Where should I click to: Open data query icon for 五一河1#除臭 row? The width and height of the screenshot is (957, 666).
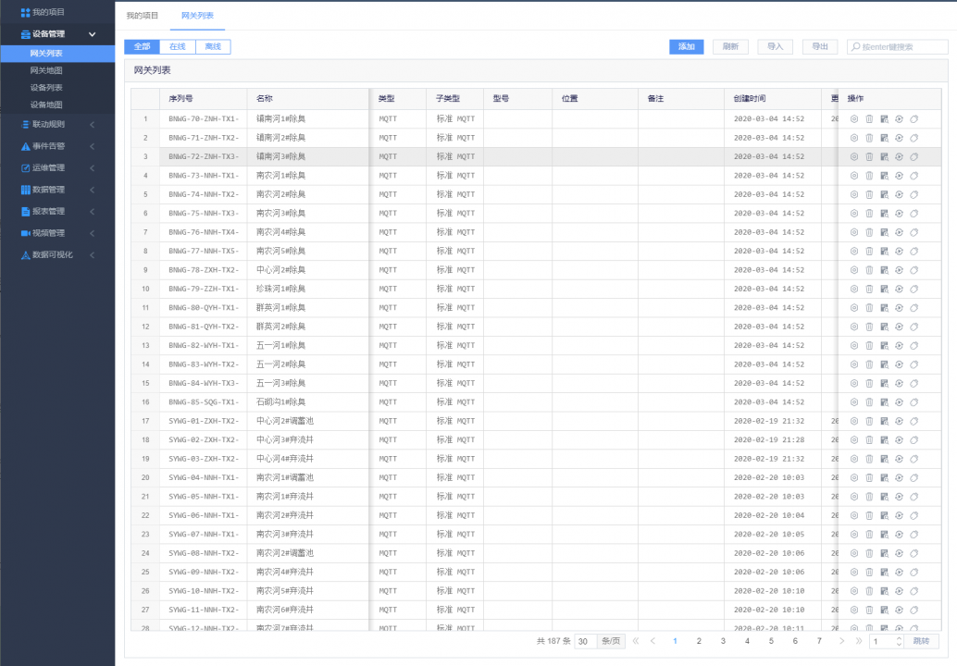tap(885, 346)
